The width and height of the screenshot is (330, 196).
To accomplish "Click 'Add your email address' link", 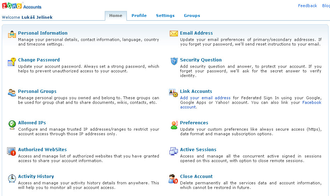I will point(205,98).
